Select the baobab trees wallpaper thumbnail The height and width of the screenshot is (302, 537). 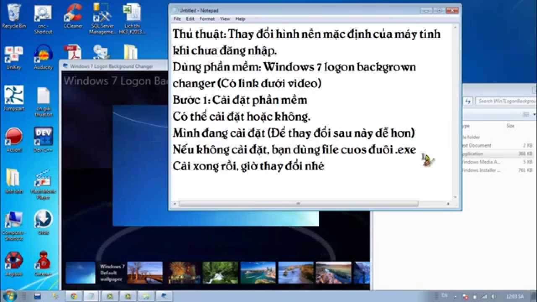145,273
